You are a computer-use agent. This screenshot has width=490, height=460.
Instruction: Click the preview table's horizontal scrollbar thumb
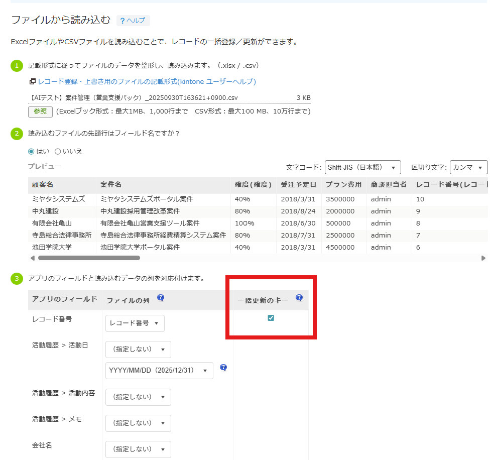pos(89,258)
